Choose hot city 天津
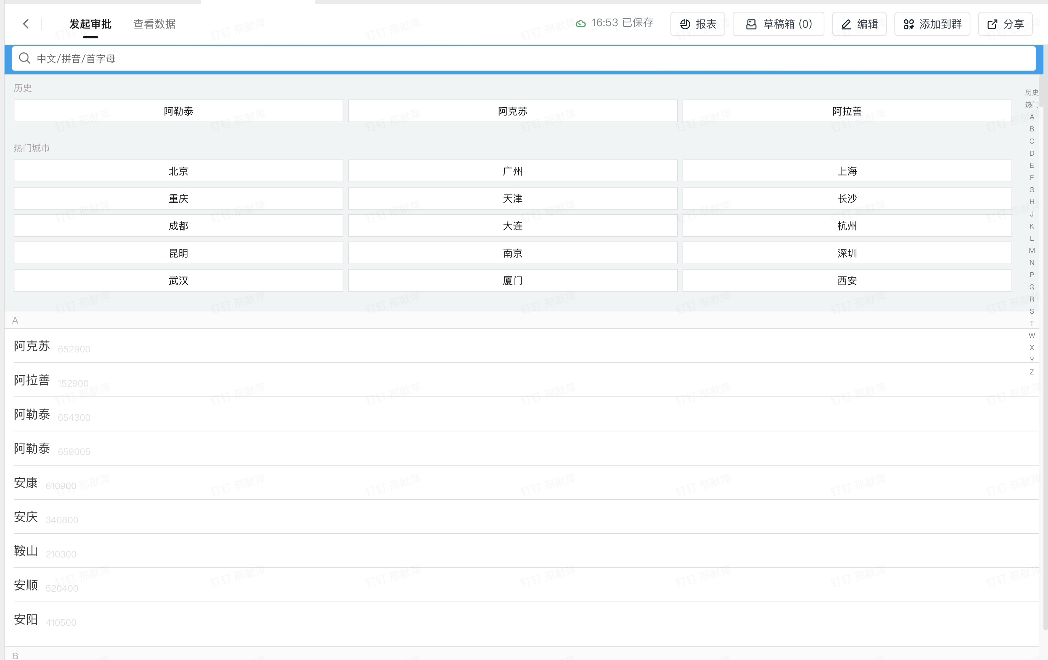Image resolution: width=1048 pixels, height=660 pixels. tap(513, 199)
